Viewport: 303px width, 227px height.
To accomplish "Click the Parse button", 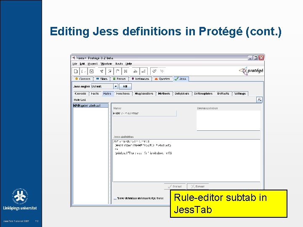I will click(x=175, y=186).
